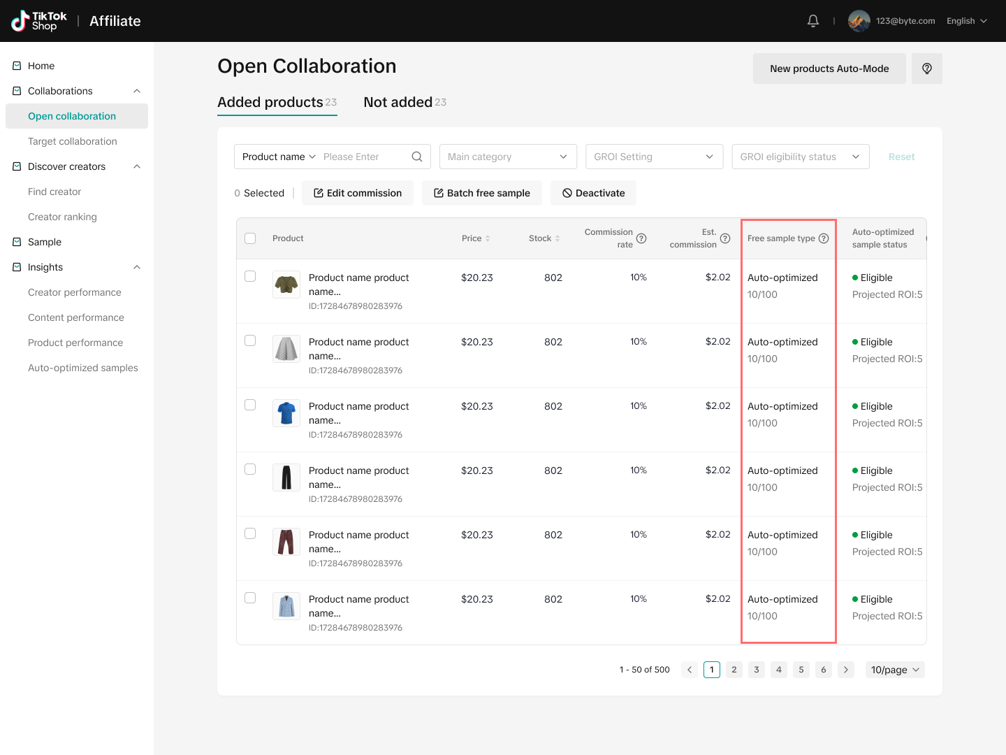This screenshot has width=1006, height=755.
Task: Toggle the select-all products checkbox in header
Action: coord(250,238)
